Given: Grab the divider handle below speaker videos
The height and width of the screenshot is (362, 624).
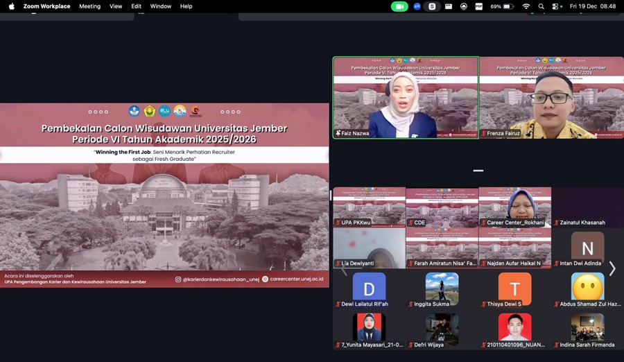Looking at the screenshot, I should (x=478, y=170).
